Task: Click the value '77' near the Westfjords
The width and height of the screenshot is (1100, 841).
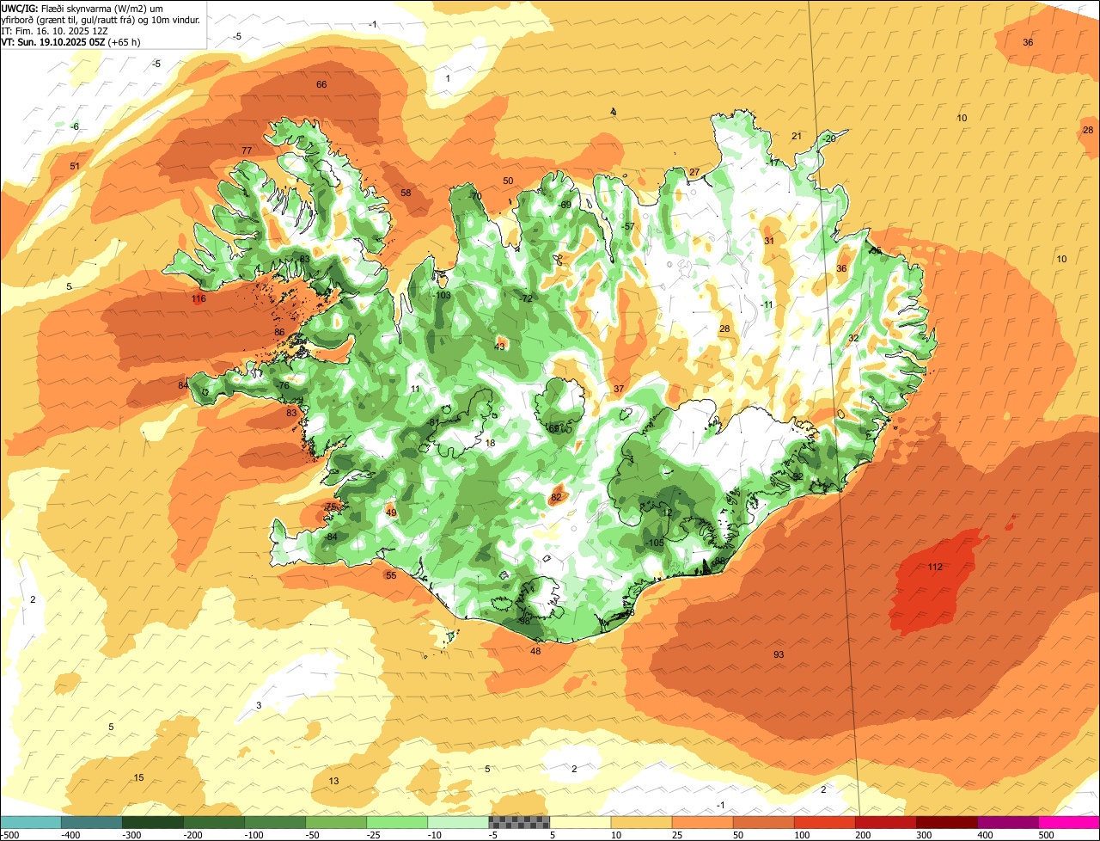Action: pyautogui.click(x=247, y=150)
